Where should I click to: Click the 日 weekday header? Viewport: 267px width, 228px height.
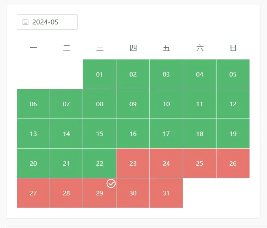pos(233,48)
